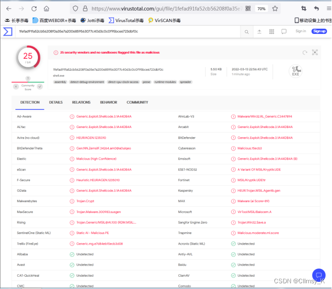Click the community score question mark

(x=28, y=78)
